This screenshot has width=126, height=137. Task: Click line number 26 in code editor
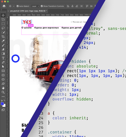click(x=41, y=128)
